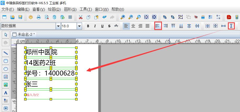
Task: Justify text alignment
Action: click(x=147, y=26)
